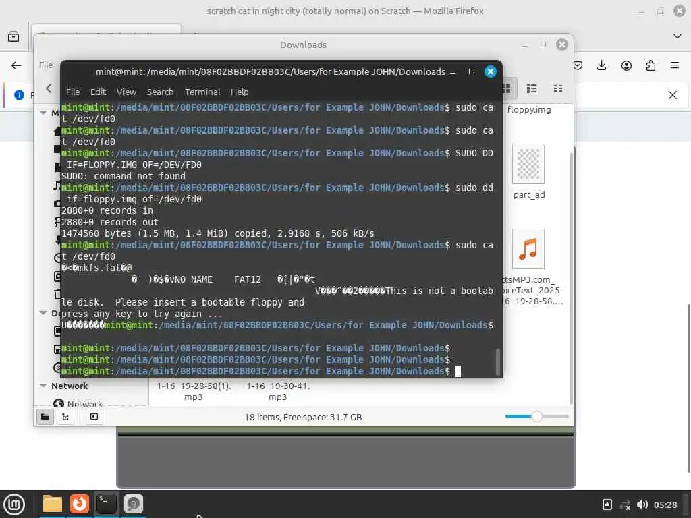Open Firefox hamburger application menu

[x=675, y=65]
